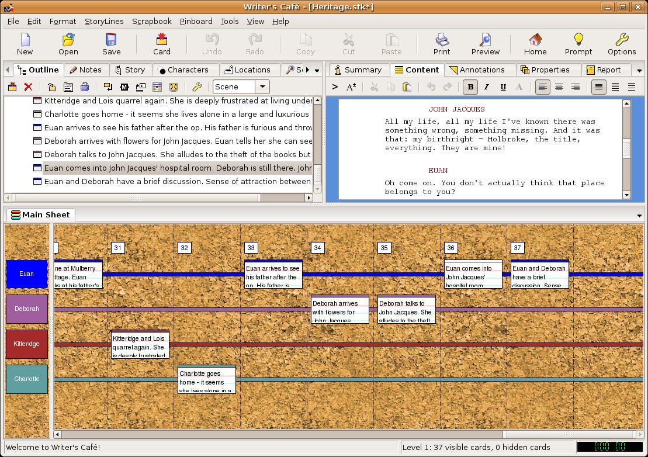
Task: Toggle left text alignment
Action: click(543, 86)
